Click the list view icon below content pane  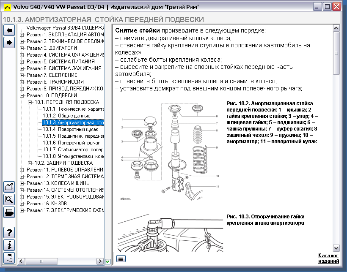pyautogui.click(x=121, y=258)
